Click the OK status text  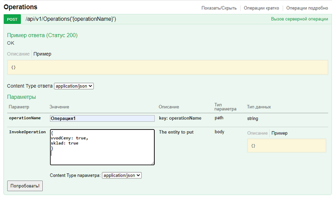click(11, 43)
